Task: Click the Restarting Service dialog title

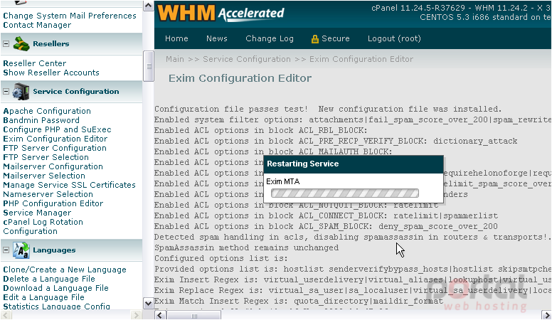Action: 303,164
